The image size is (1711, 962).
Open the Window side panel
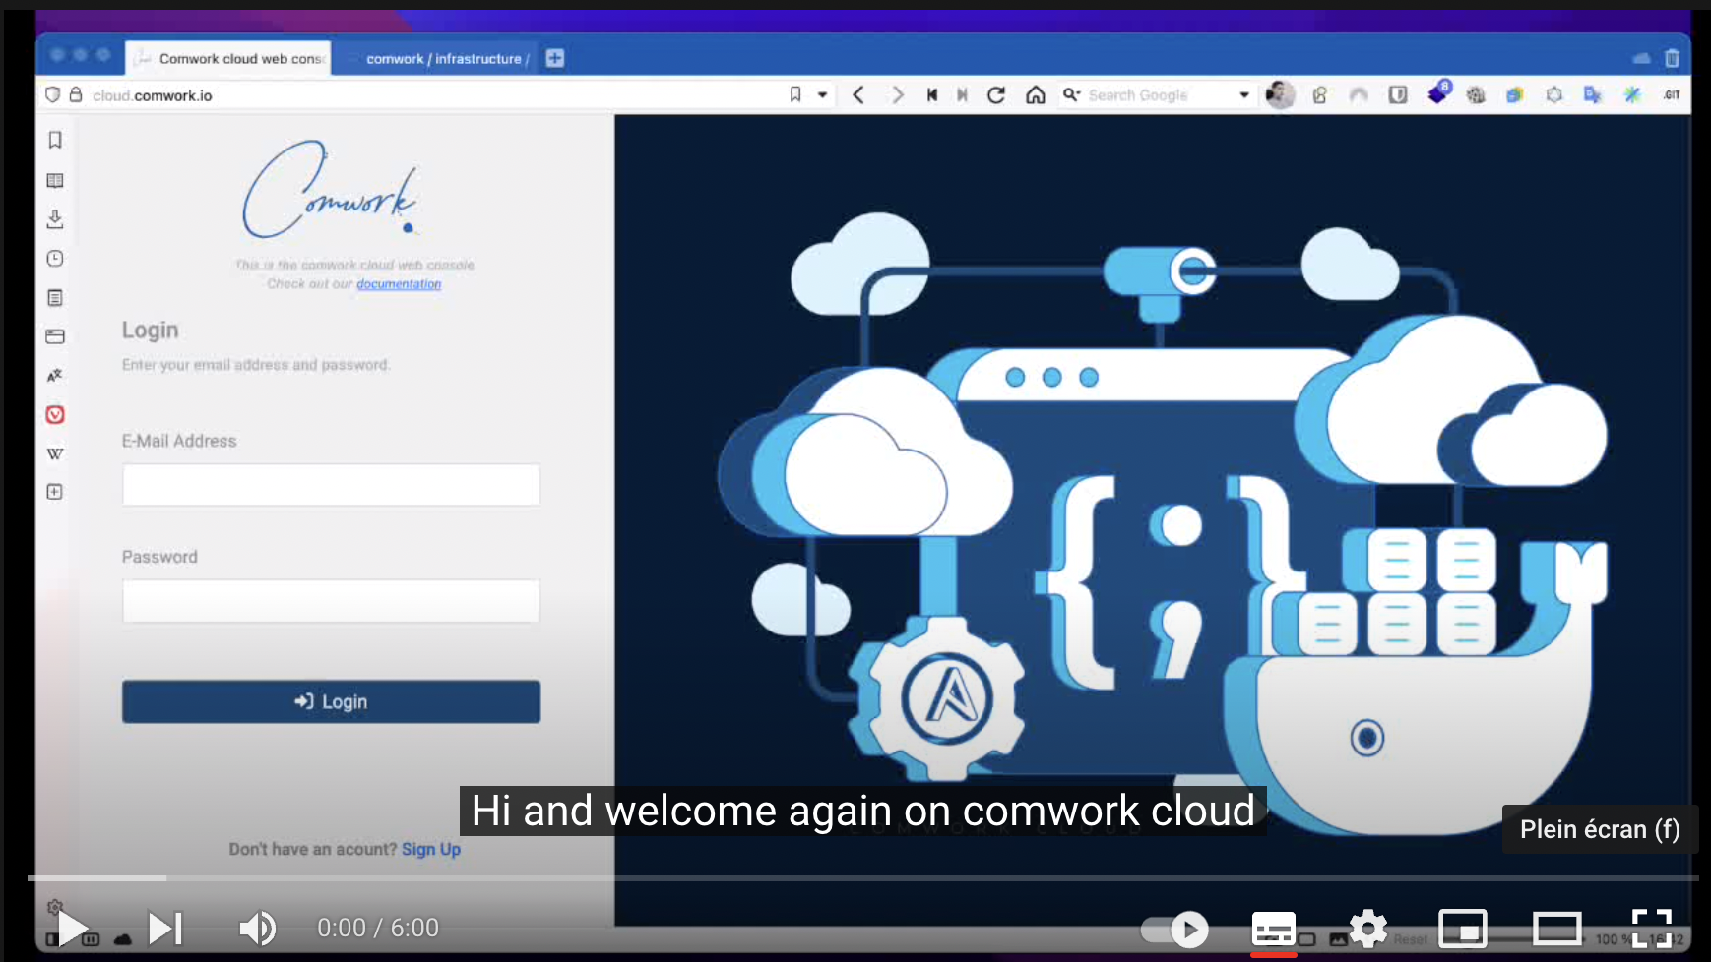(55, 336)
